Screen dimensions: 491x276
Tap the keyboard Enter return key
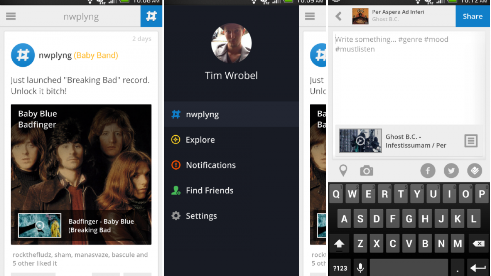pos(478,268)
